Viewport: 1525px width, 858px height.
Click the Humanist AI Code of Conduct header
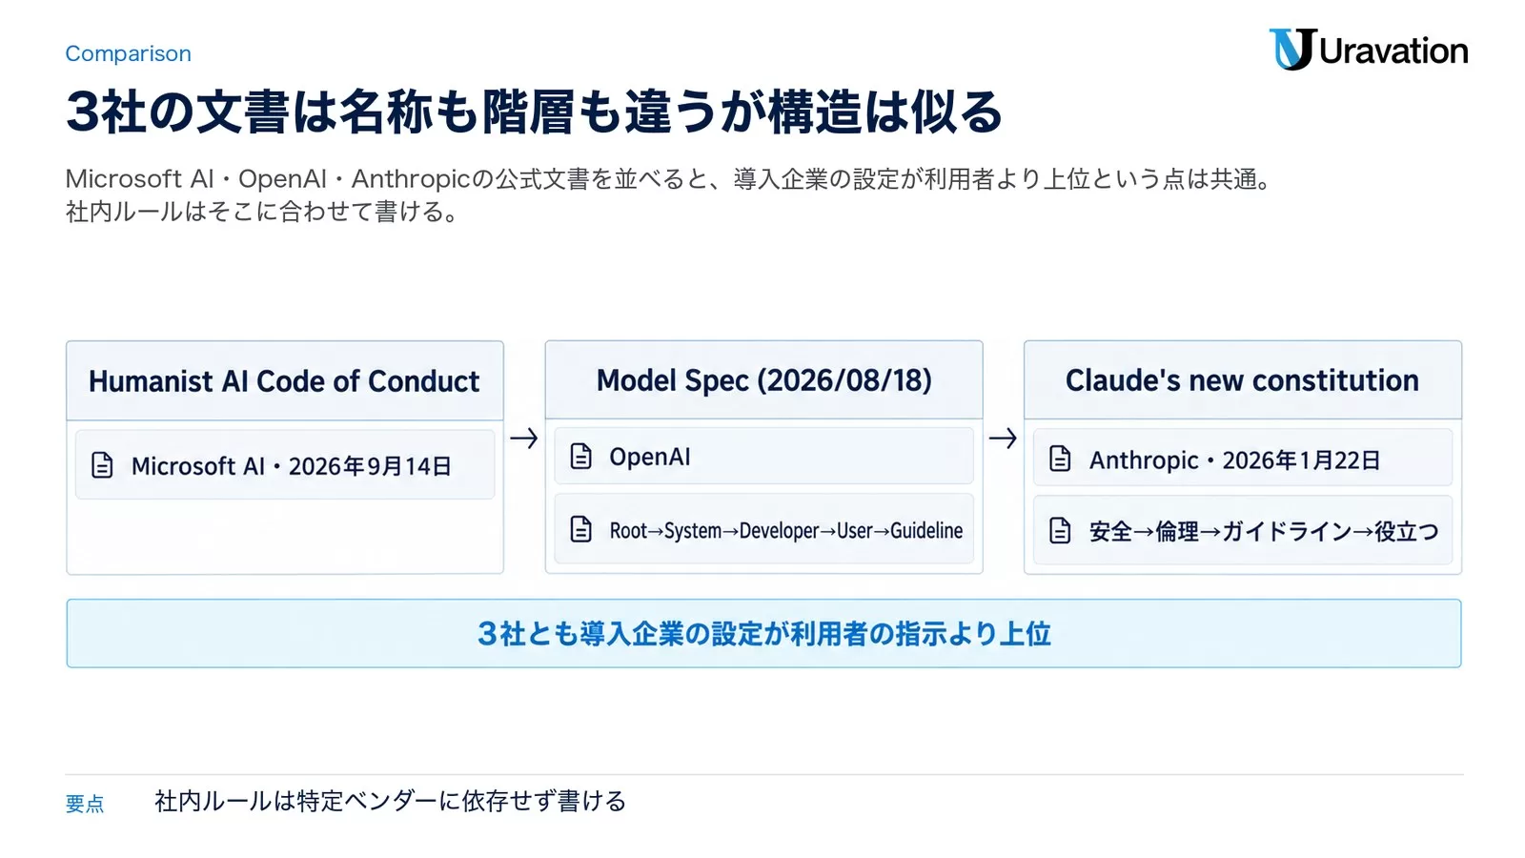pos(284,381)
